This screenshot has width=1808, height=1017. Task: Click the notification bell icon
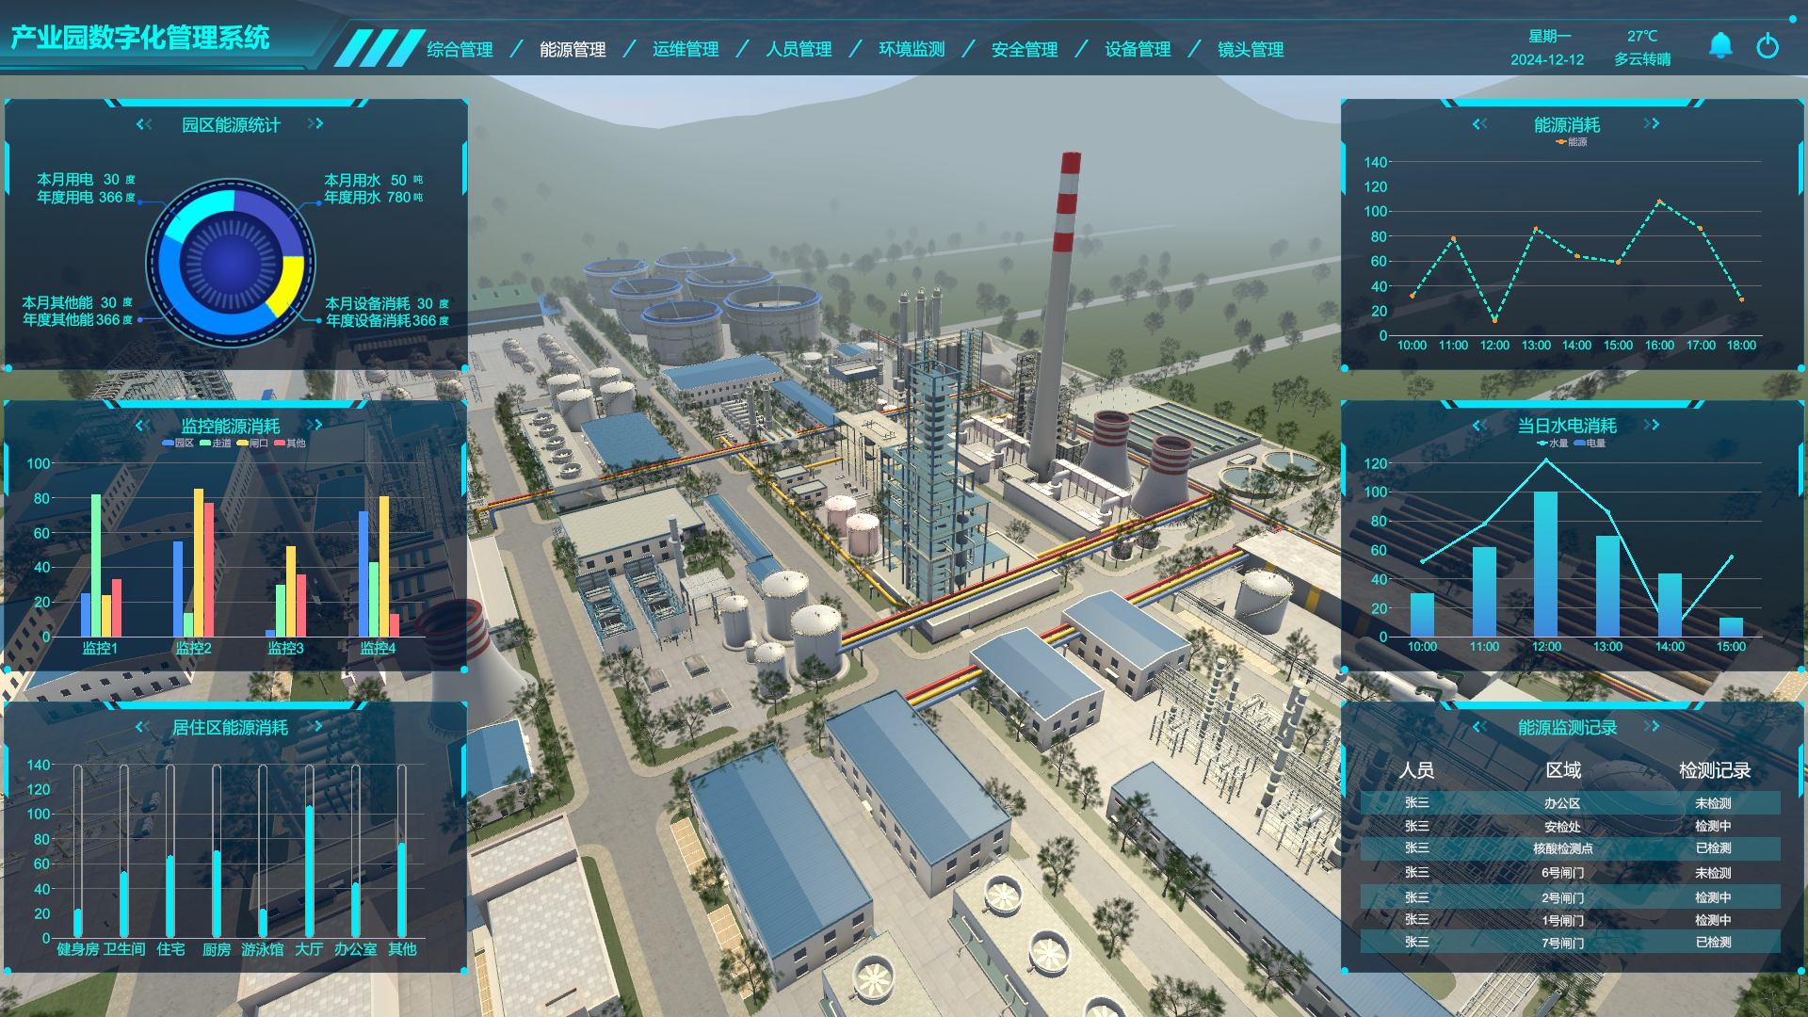tap(1720, 46)
